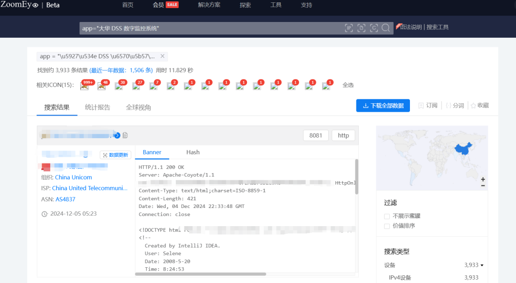
Task: Click the image recognition icon in search bar
Action: (x=374, y=28)
